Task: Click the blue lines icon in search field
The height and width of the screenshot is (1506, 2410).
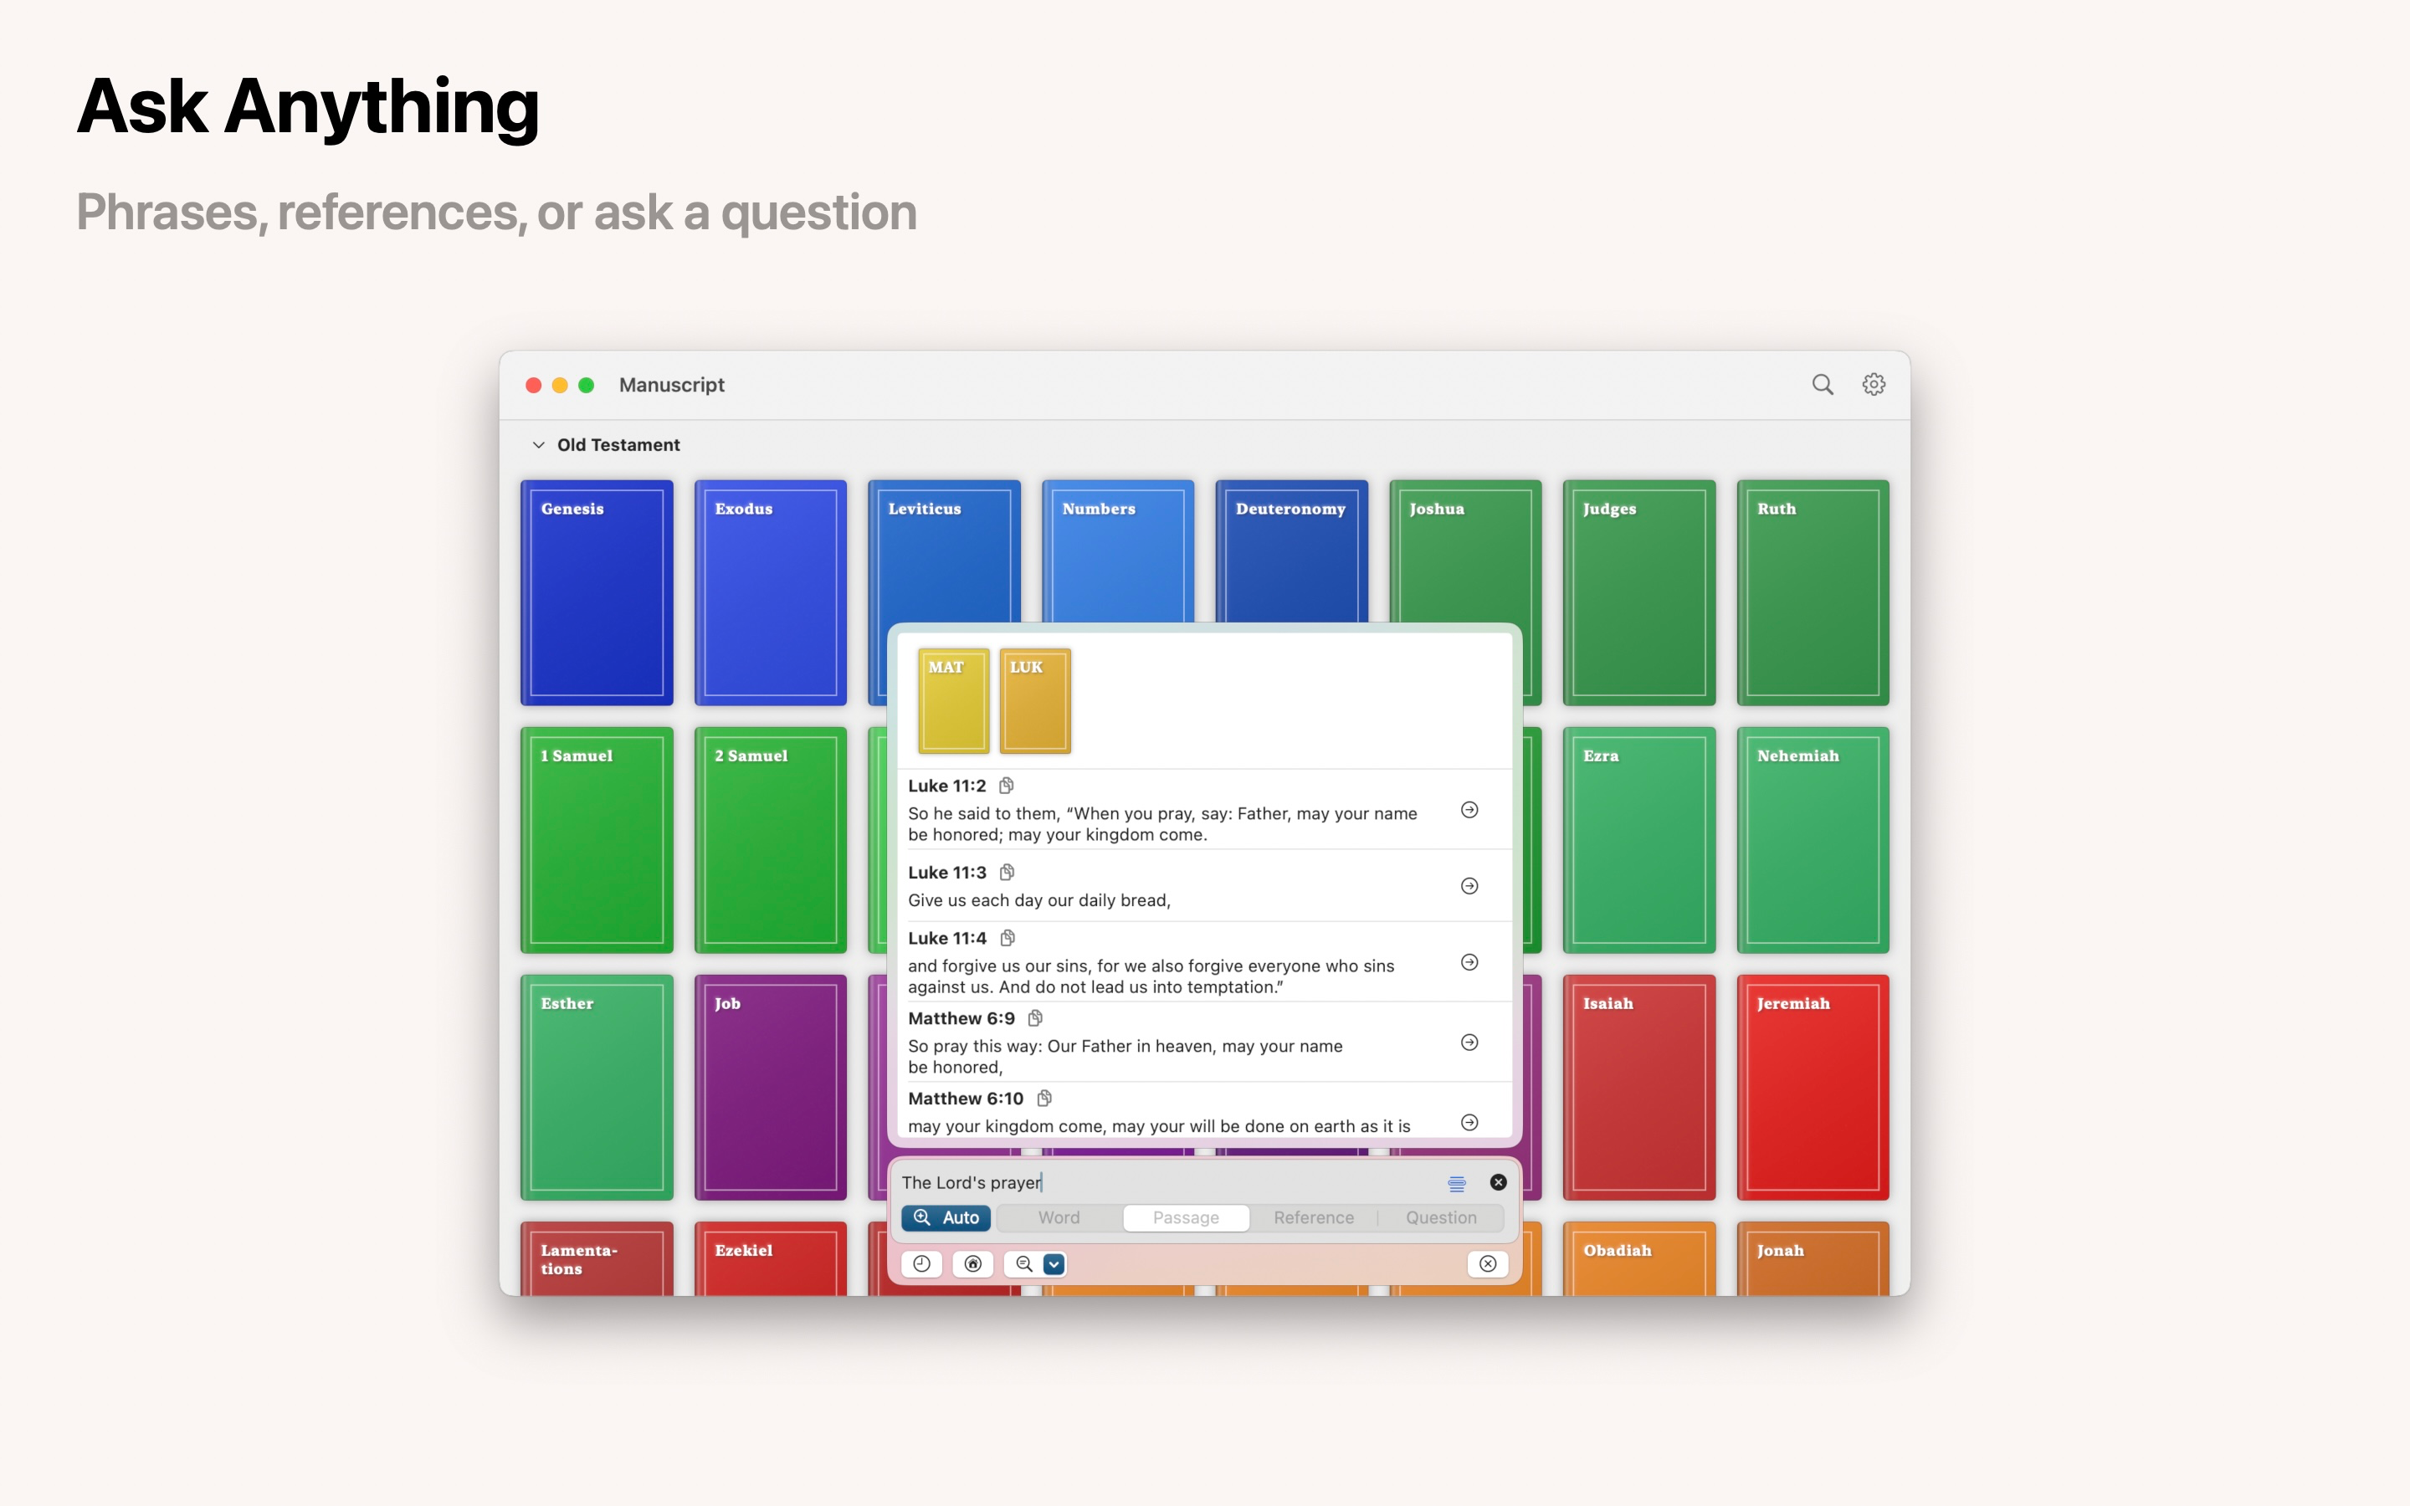Action: click(x=1456, y=1183)
